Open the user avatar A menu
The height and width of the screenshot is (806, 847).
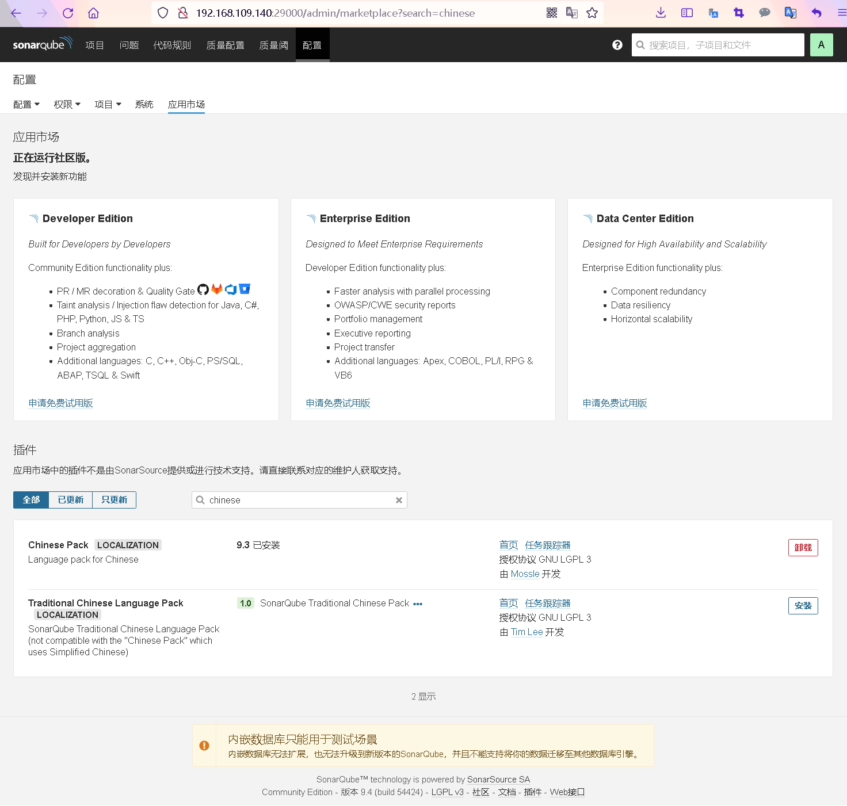(821, 45)
